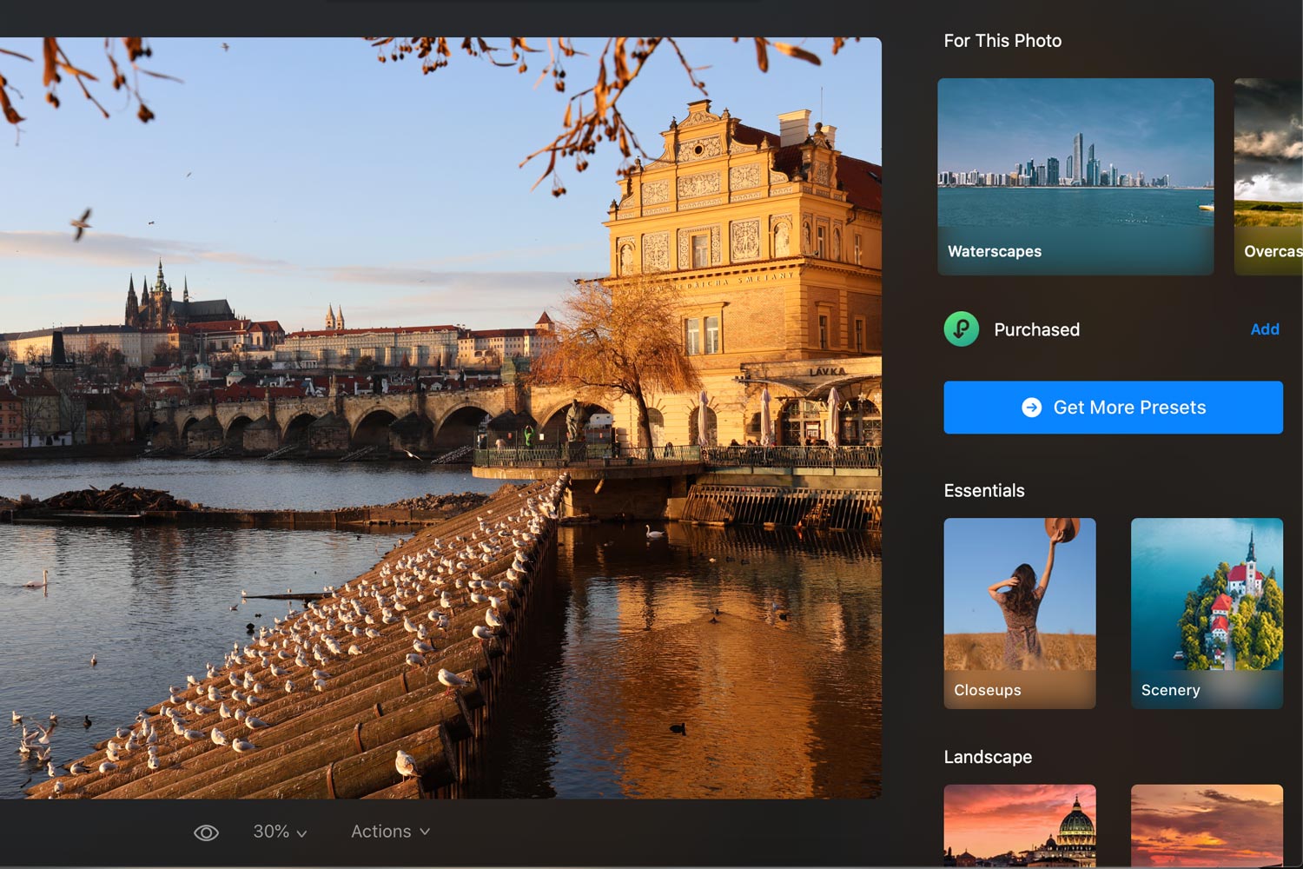The image size is (1303, 869).
Task: Click the For This Photo heading
Action: (1002, 41)
